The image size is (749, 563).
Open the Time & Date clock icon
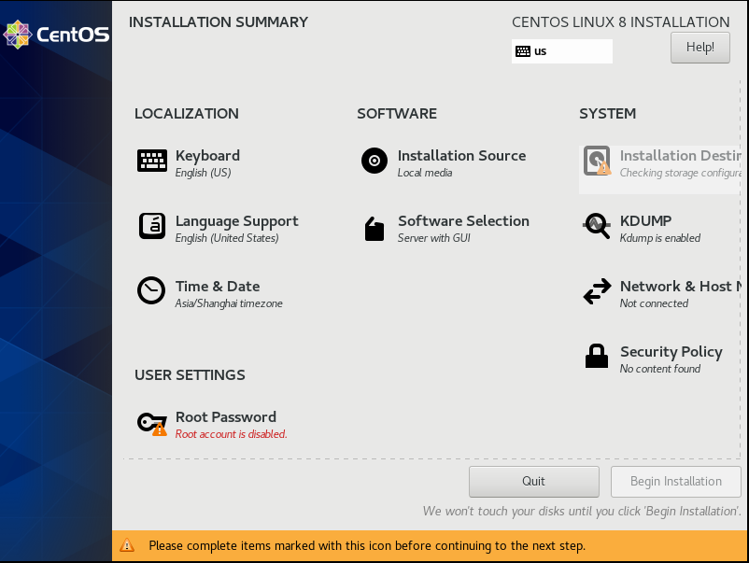(x=151, y=290)
